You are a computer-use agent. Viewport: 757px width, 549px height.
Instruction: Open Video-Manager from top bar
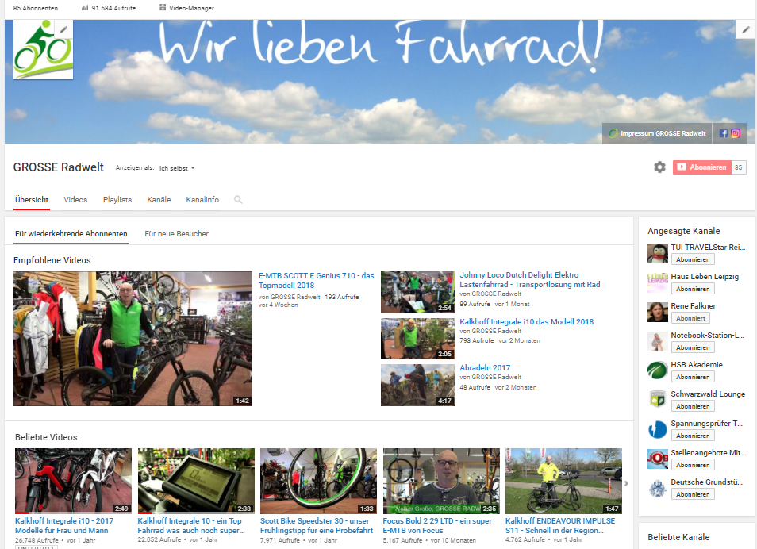point(186,8)
